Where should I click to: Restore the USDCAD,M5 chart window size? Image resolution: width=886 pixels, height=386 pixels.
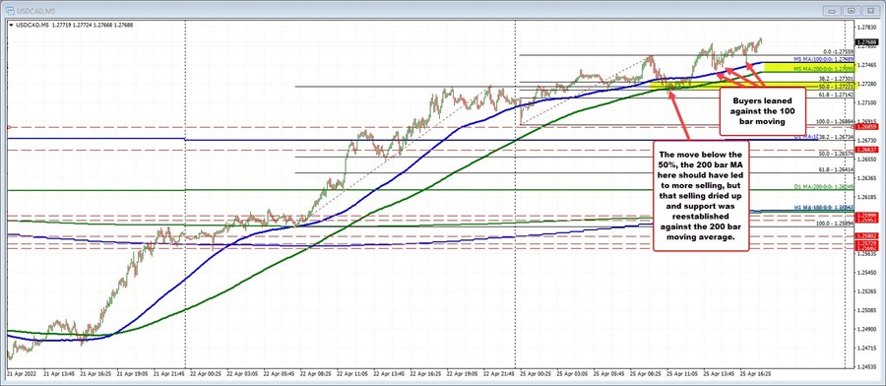pyautogui.click(x=851, y=10)
